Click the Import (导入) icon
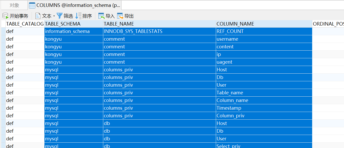The image size is (344, 148). pyautogui.click(x=101, y=16)
